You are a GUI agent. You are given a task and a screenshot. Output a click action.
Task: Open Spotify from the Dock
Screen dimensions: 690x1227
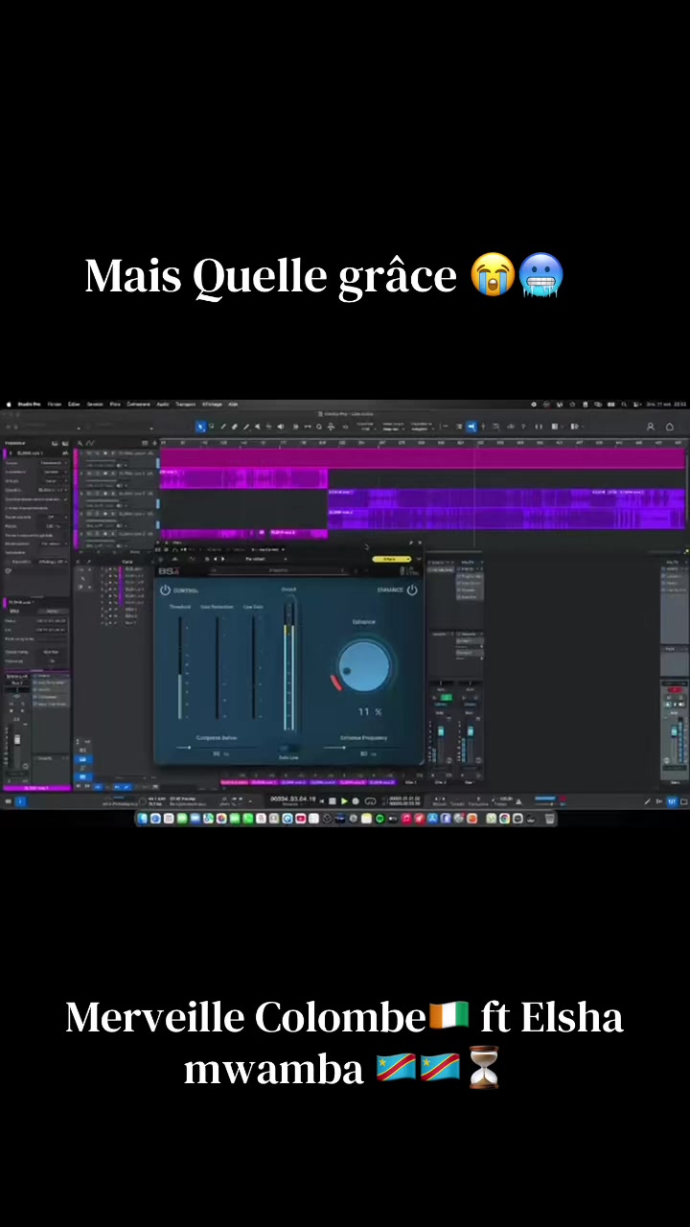pos(379,819)
